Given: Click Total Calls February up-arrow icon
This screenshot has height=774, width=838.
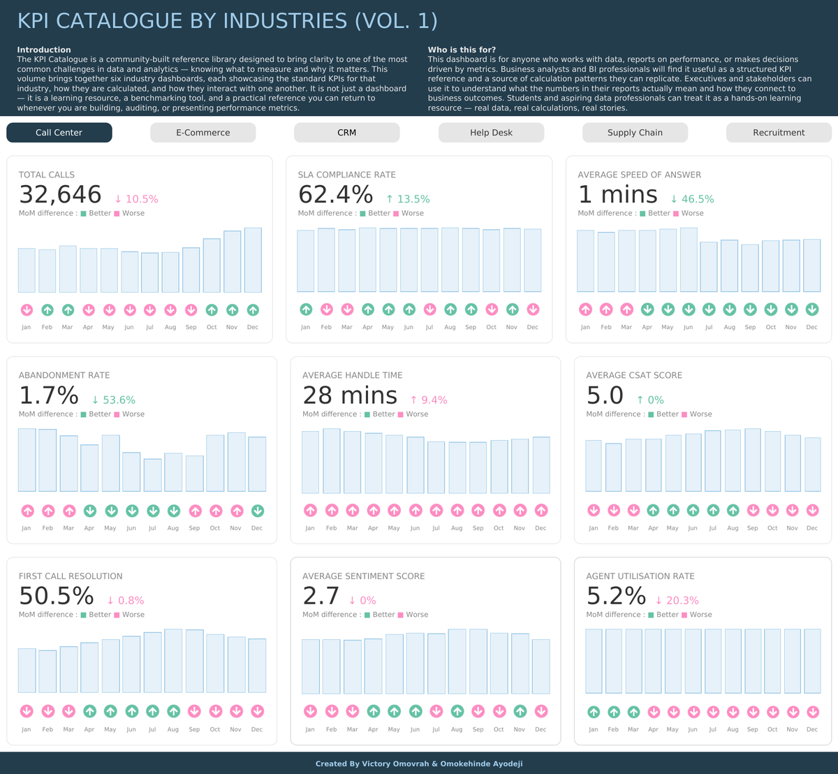Looking at the screenshot, I should click(x=47, y=309).
